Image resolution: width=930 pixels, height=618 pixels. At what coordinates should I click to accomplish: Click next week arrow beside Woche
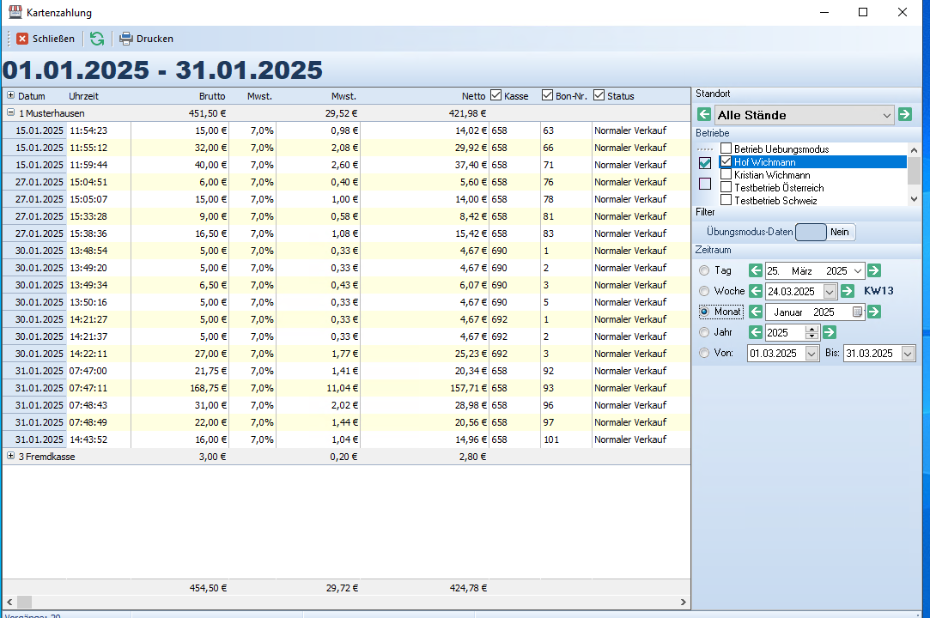tap(847, 291)
